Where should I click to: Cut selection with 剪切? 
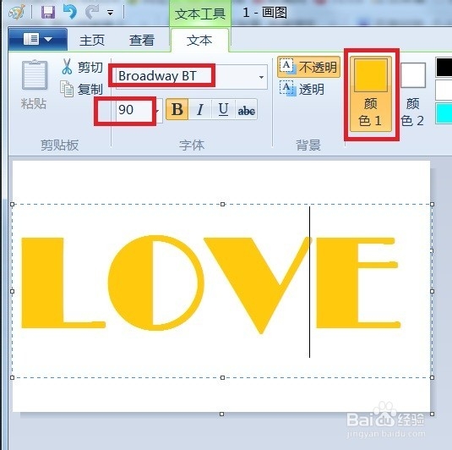(82, 68)
